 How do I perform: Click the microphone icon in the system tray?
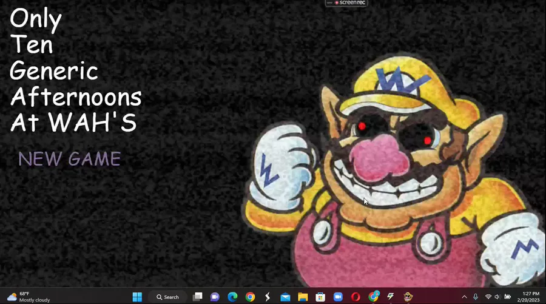tap(476, 297)
